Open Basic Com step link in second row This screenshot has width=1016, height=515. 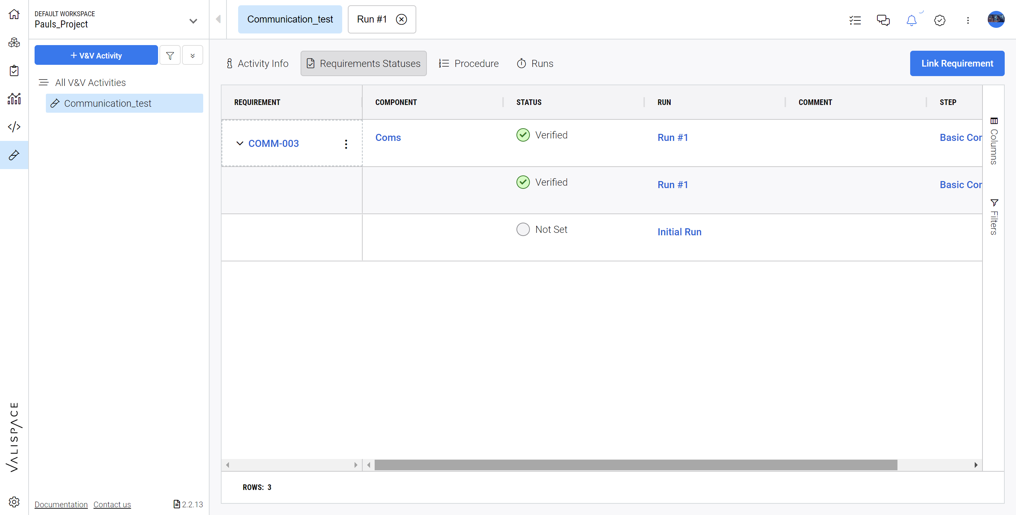coord(961,185)
